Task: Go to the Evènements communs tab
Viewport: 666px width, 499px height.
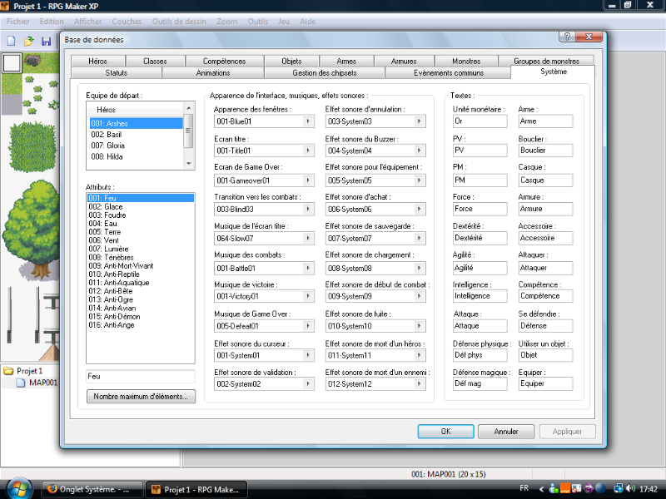Action: tap(448, 72)
